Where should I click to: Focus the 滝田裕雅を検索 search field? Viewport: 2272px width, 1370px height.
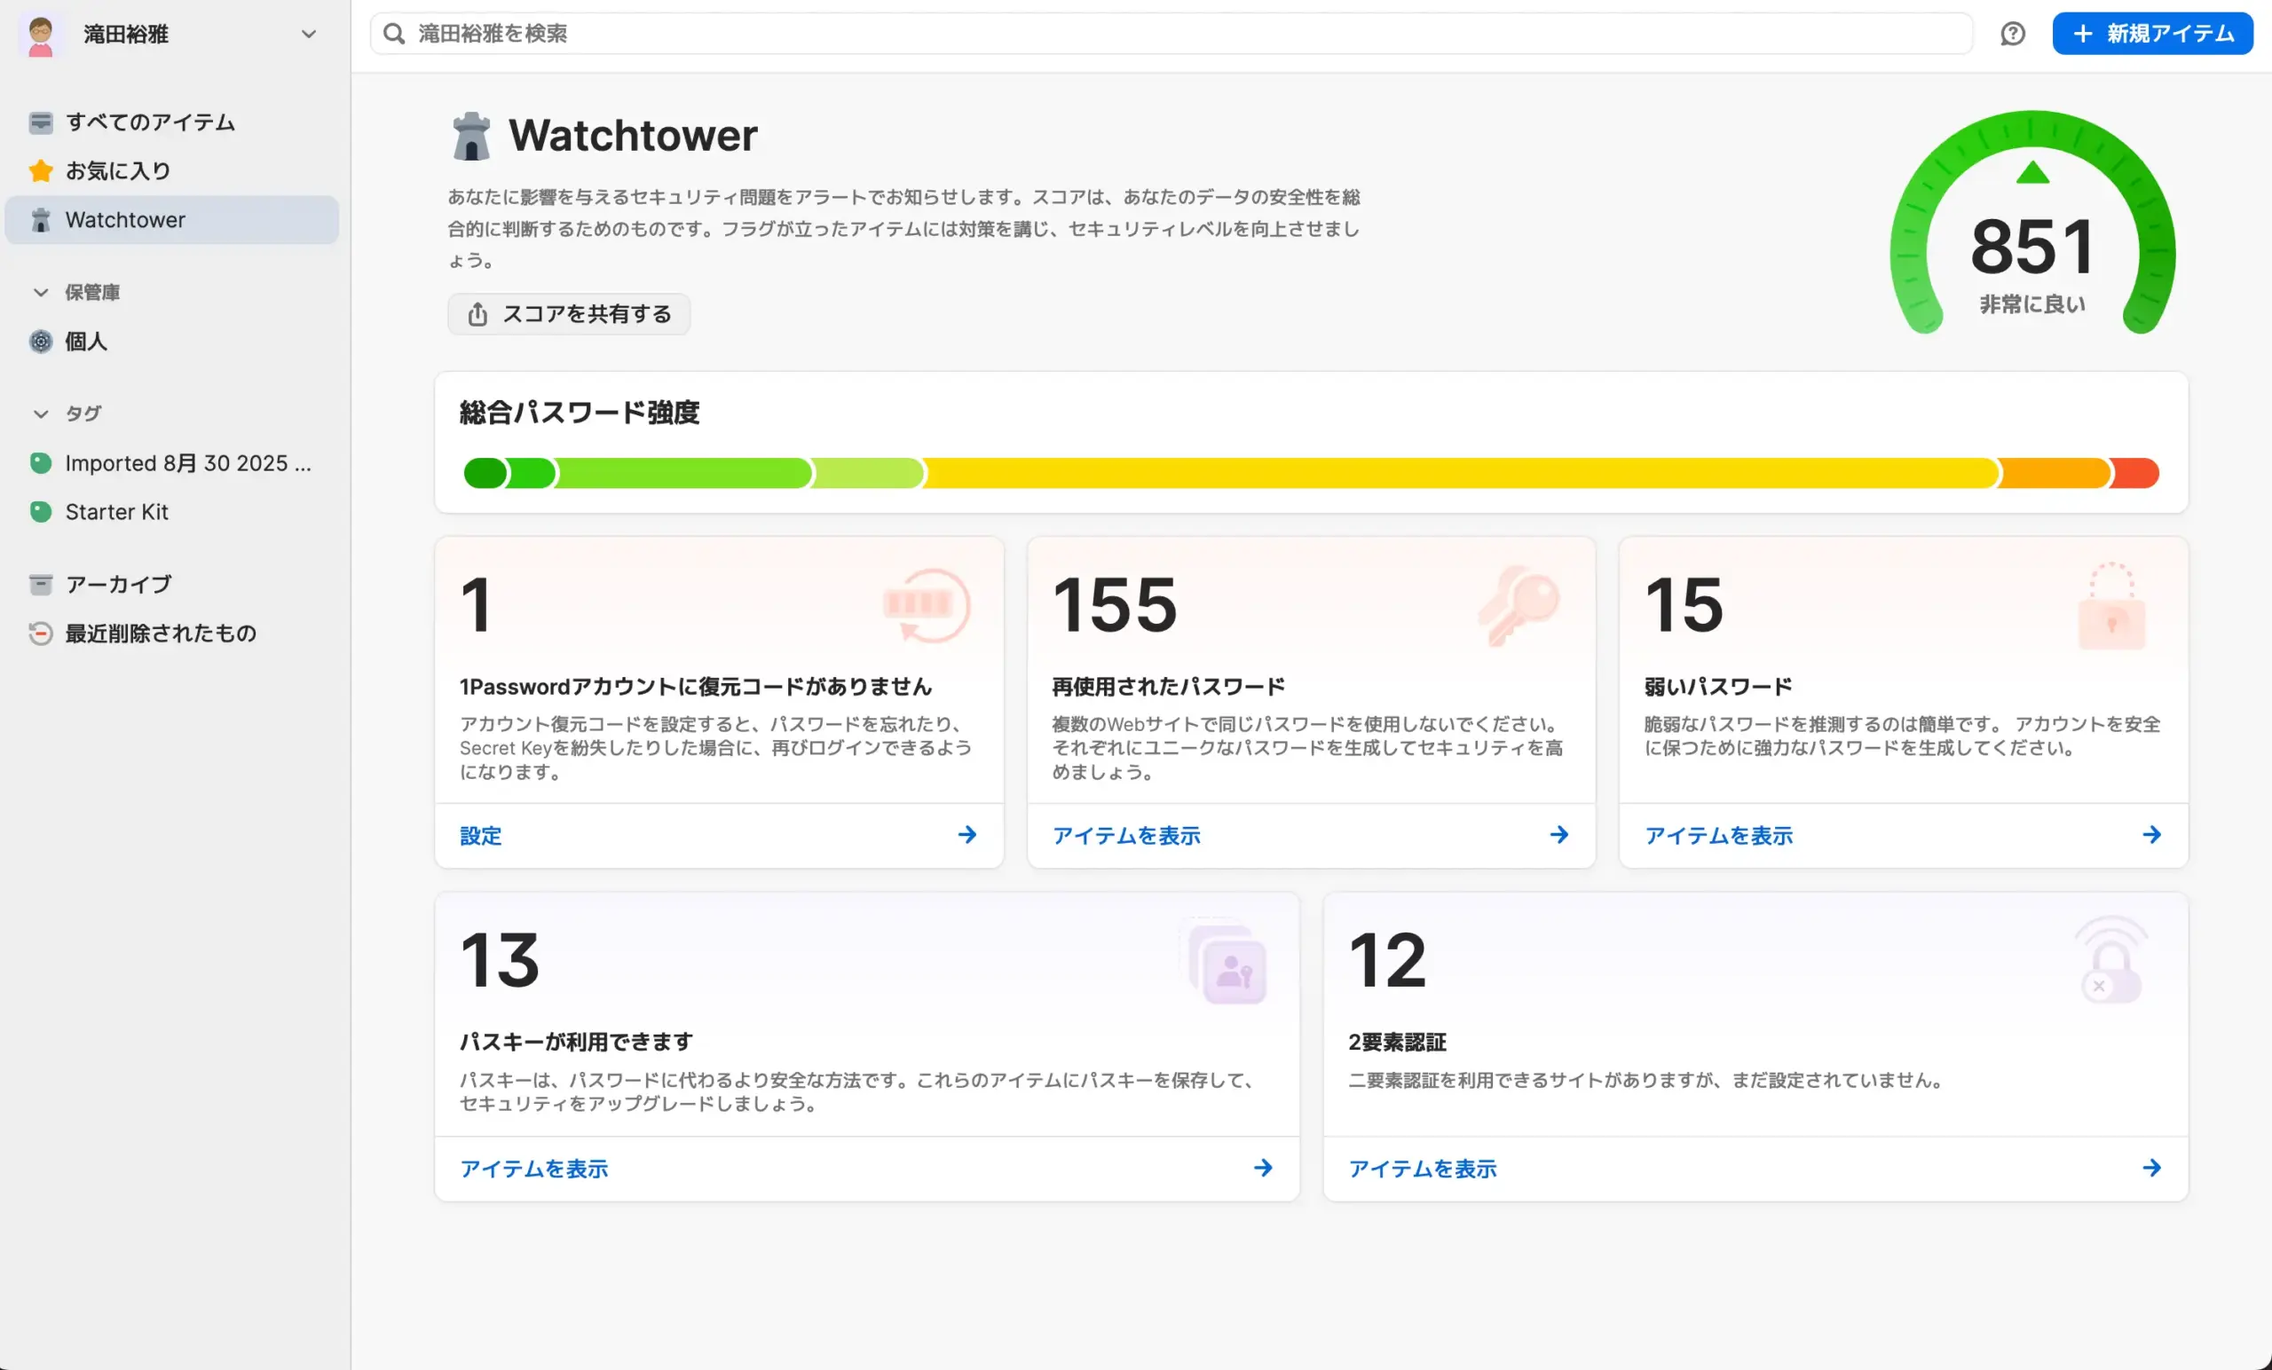(1171, 34)
